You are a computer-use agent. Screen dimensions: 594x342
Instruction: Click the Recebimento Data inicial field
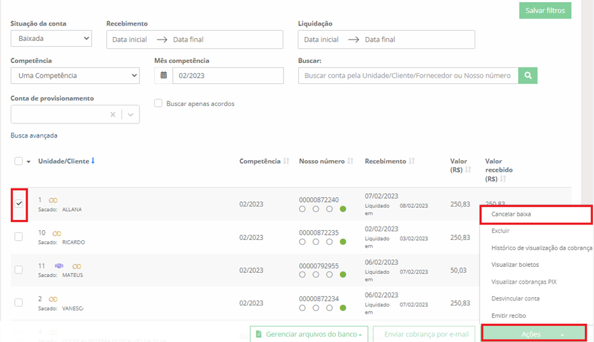pyautogui.click(x=129, y=40)
